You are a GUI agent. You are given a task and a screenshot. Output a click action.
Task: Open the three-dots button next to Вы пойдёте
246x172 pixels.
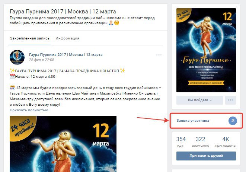tap(230, 100)
